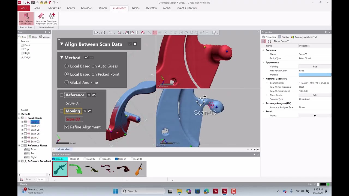Click the alphabetical sort icon in Properties
This screenshot has width=349, height=196.
pyautogui.click(x=269, y=41)
